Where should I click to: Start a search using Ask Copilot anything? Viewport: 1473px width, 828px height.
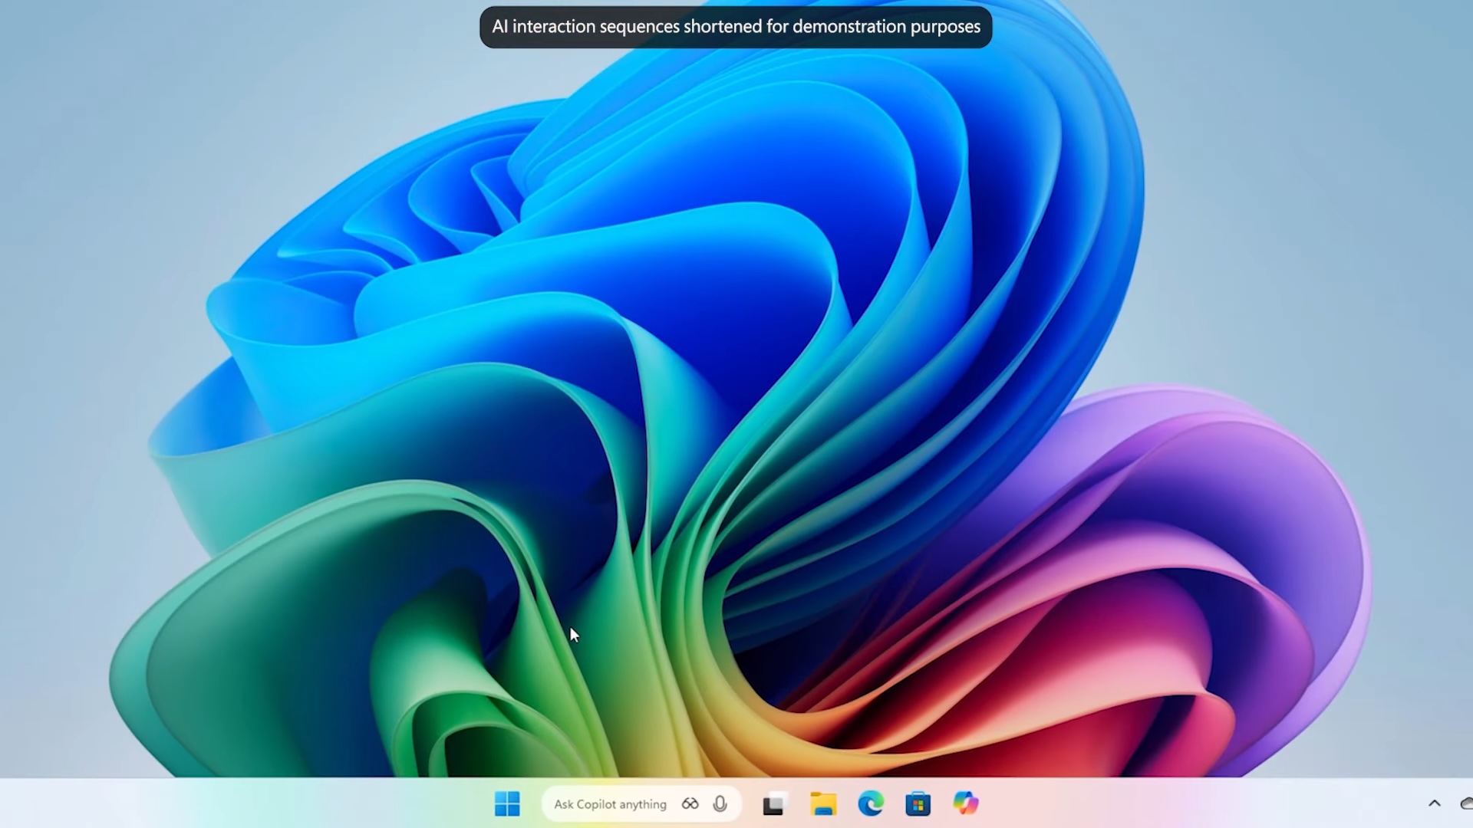pyautogui.click(x=611, y=803)
